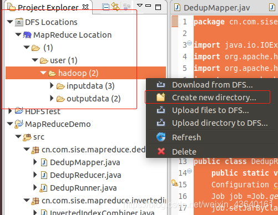The height and width of the screenshot is (215, 278).
Task: Select the inputdata (3) folder label
Action: (90, 86)
